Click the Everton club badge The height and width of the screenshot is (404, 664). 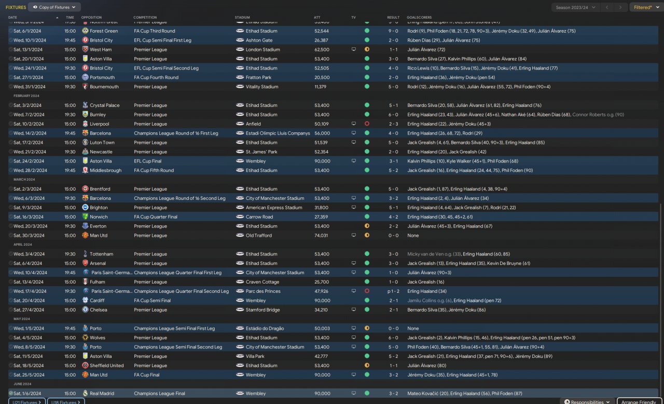tap(85, 226)
